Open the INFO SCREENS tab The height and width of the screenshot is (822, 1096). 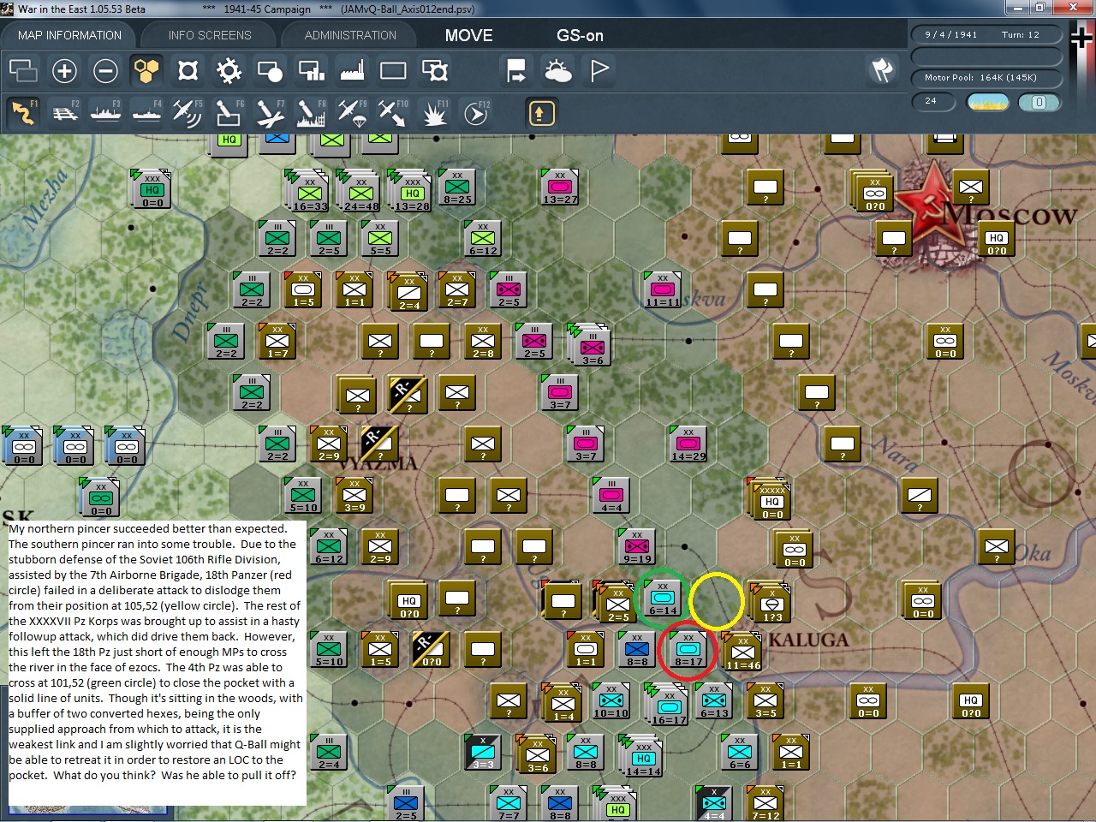coord(210,35)
